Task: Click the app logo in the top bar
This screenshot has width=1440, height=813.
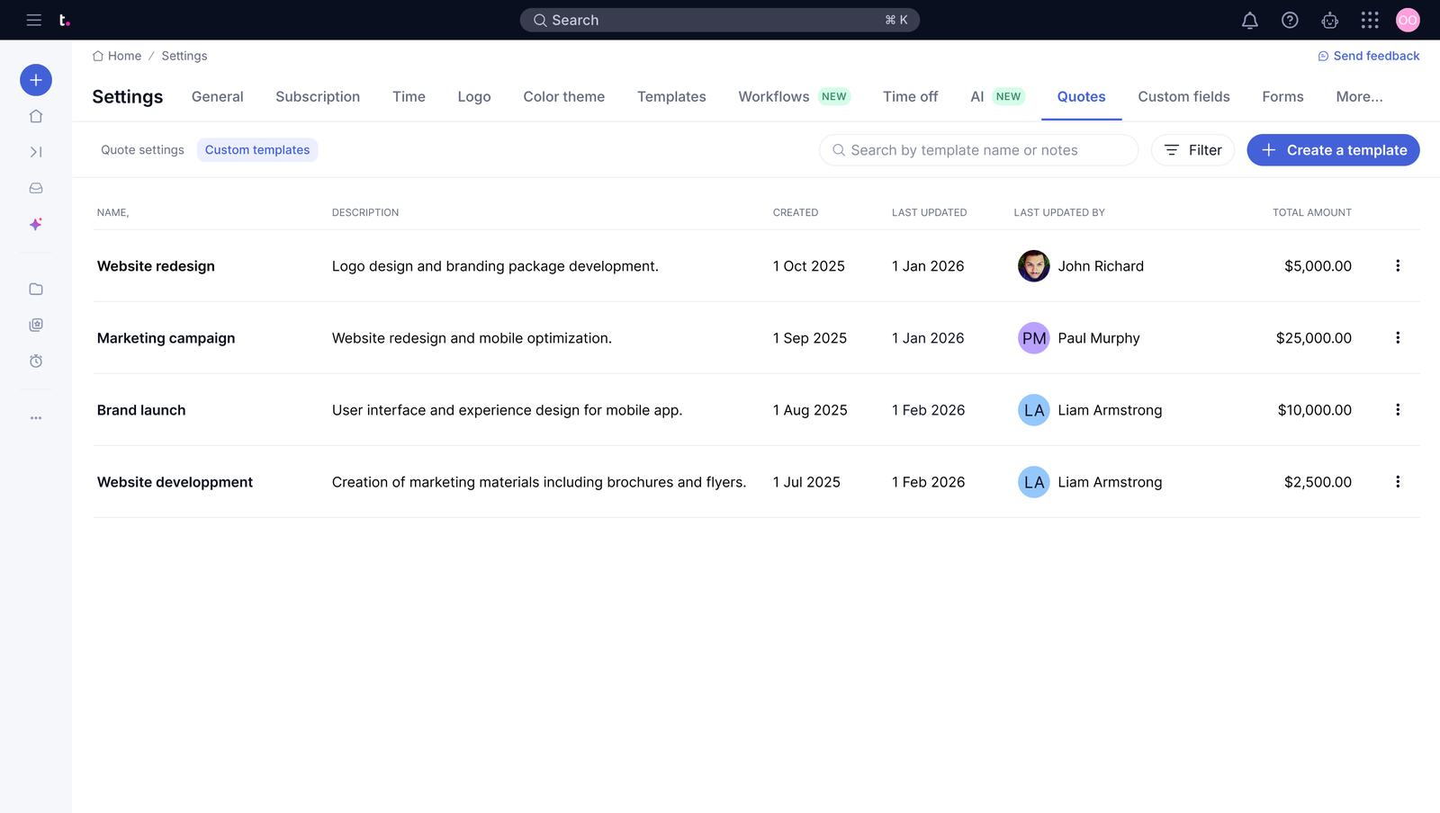Action: point(64,20)
